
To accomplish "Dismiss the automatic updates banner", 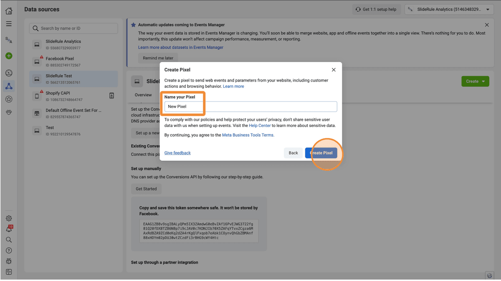I will [487, 25].
